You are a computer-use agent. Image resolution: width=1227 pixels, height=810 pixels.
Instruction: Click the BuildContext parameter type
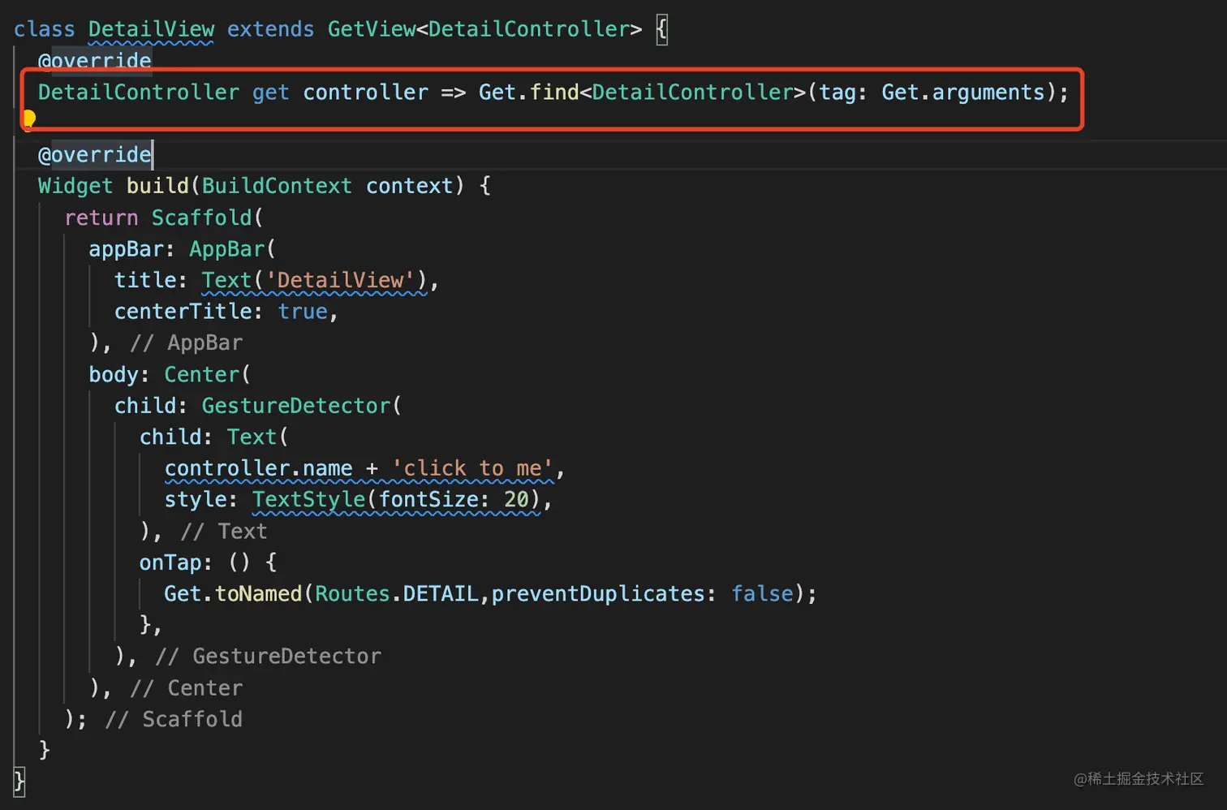(277, 186)
